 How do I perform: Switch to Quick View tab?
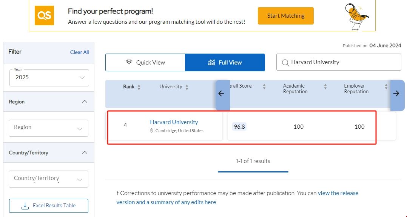pyautogui.click(x=145, y=63)
